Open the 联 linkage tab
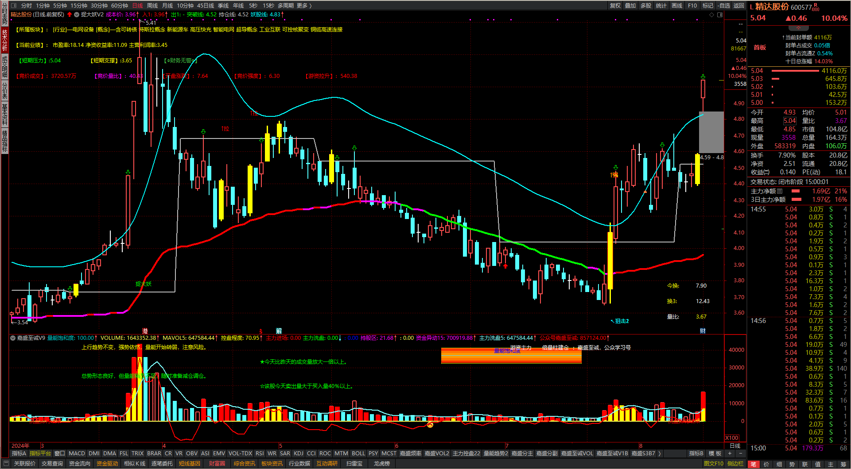The image size is (851, 469). coord(805,464)
